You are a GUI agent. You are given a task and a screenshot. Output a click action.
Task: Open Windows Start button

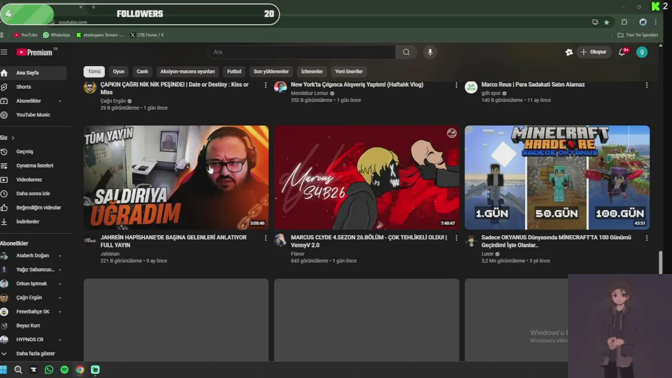(x=4, y=370)
